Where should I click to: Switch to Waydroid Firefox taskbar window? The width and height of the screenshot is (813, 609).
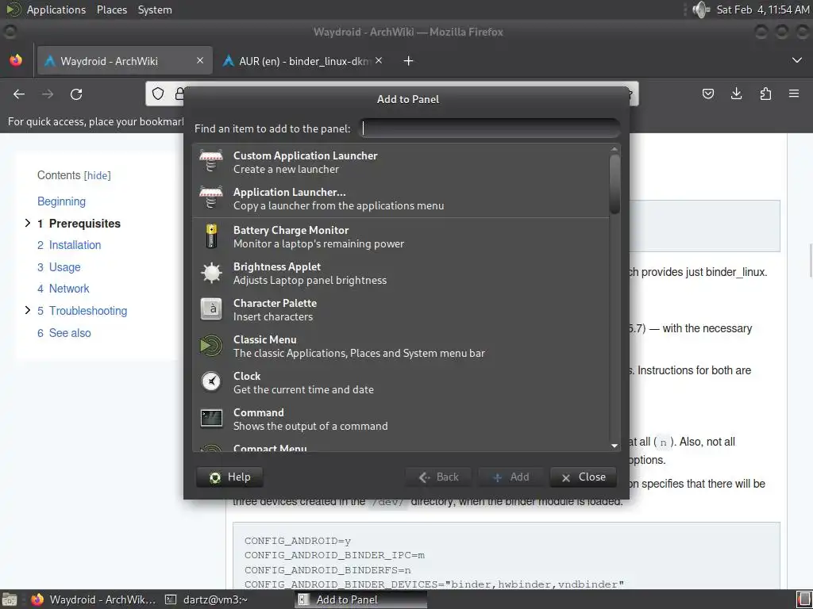[94, 599]
